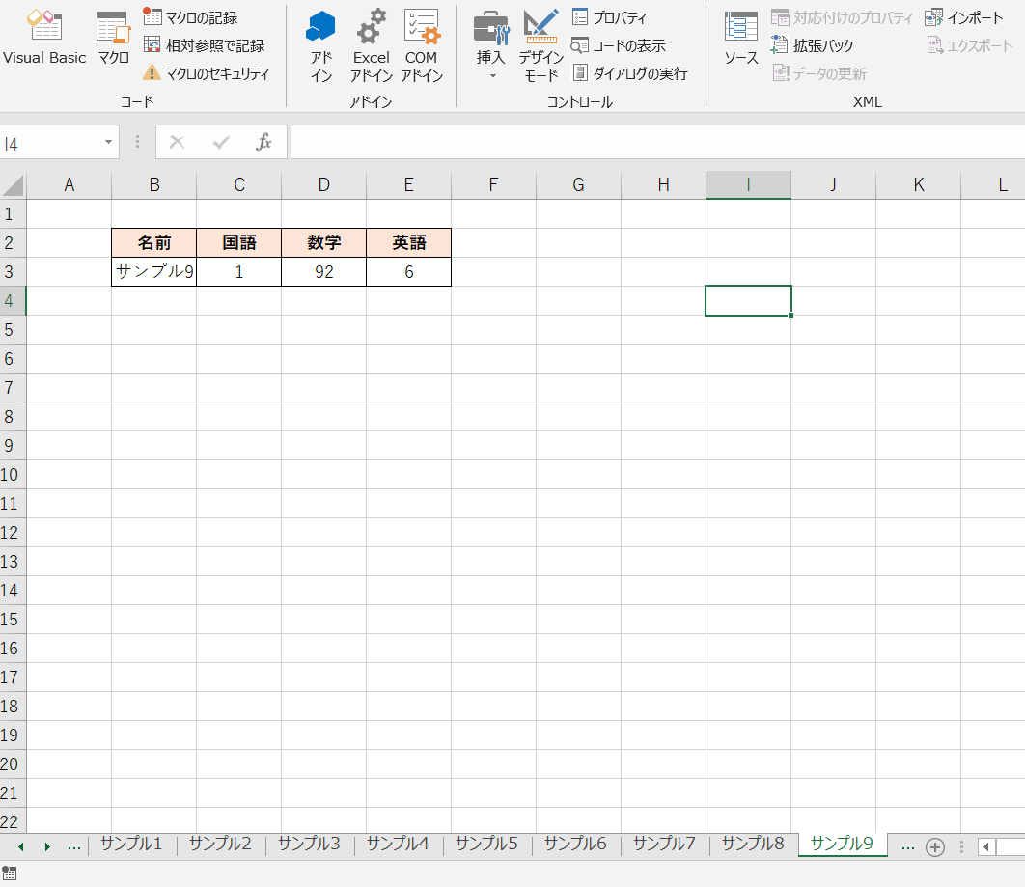Open the マクロ (Macros) dialog
The width and height of the screenshot is (1025, 887).
(114, 39)
